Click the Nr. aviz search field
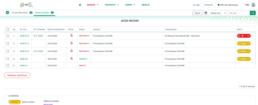The image size is (258, 105). point(238,13)
